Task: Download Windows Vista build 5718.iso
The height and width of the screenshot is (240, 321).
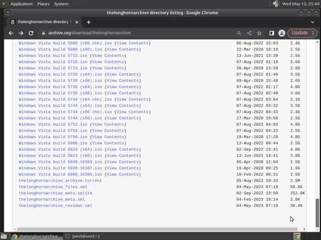Action: (53, 62)
